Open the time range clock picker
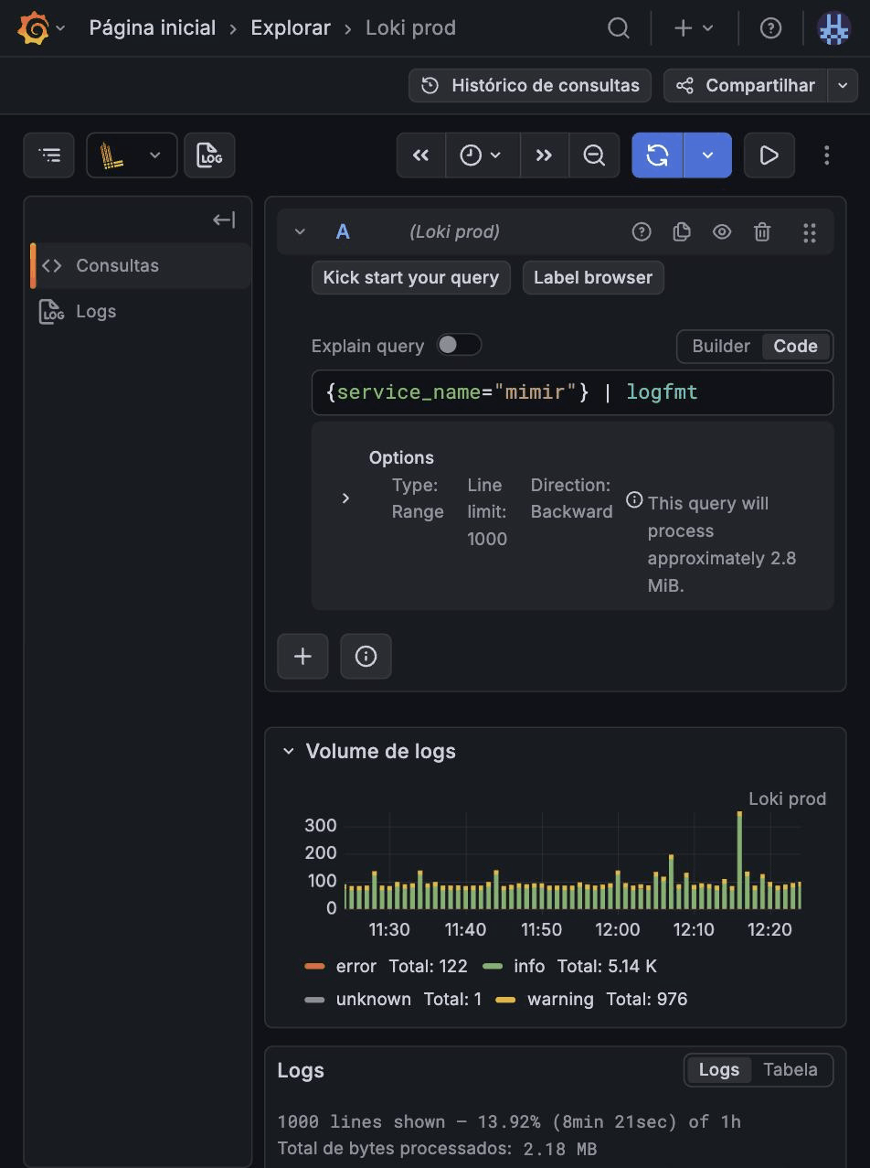This screenshot has width=870, height=1168. 483,155
